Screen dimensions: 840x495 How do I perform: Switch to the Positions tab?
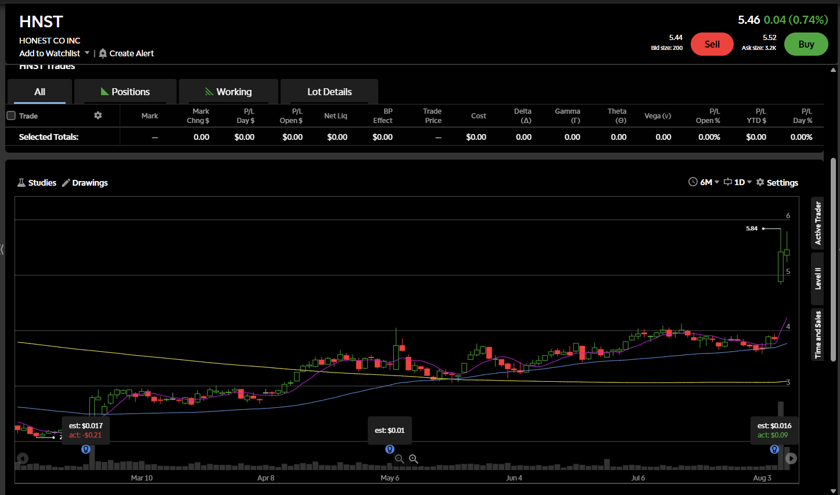(x=125, y=92)
